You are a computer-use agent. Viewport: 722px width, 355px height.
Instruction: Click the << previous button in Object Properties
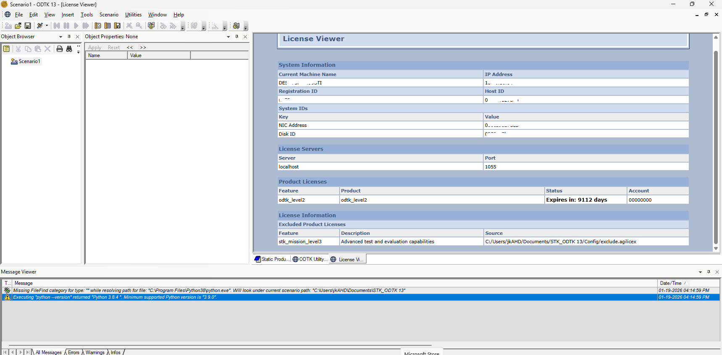[x=130, y=47]
